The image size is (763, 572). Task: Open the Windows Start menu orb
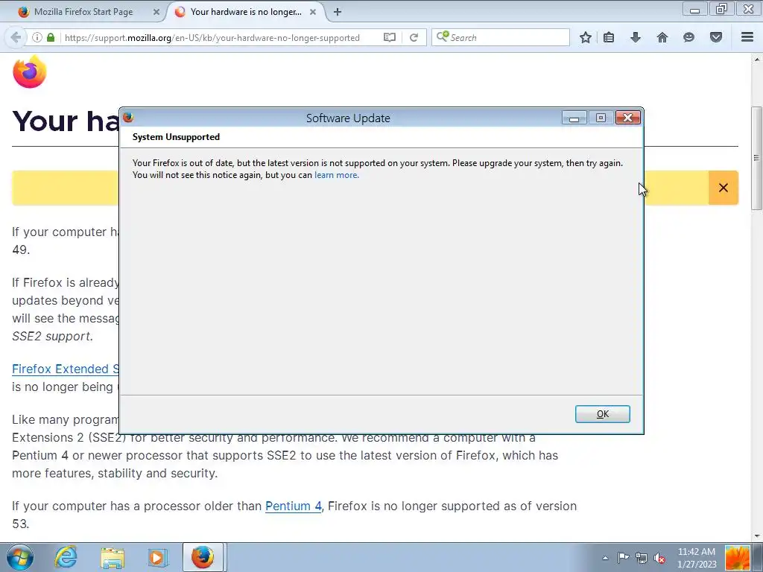(x=20, y=557)
